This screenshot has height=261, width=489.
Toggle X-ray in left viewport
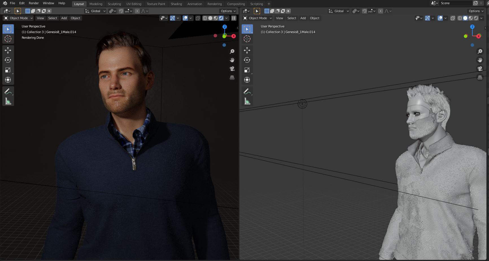pyautogui.click(x=198, y=18)
